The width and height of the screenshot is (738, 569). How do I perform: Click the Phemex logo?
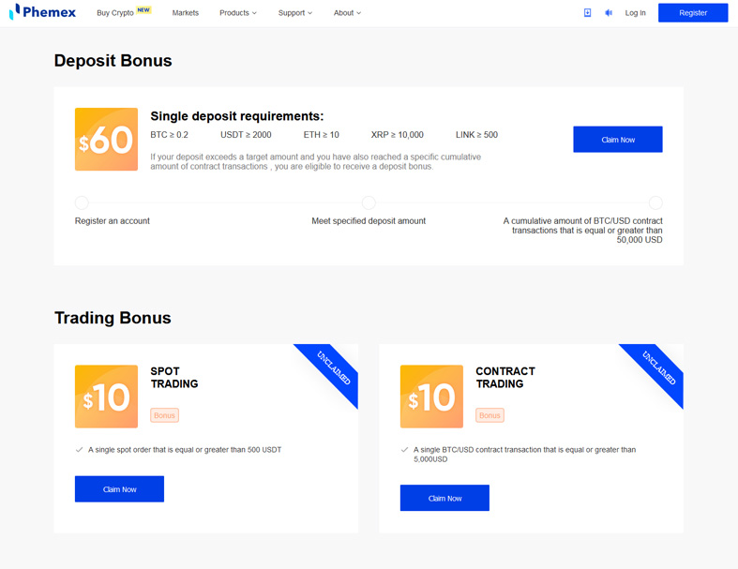pyautogui.click(x=42, y=12)
